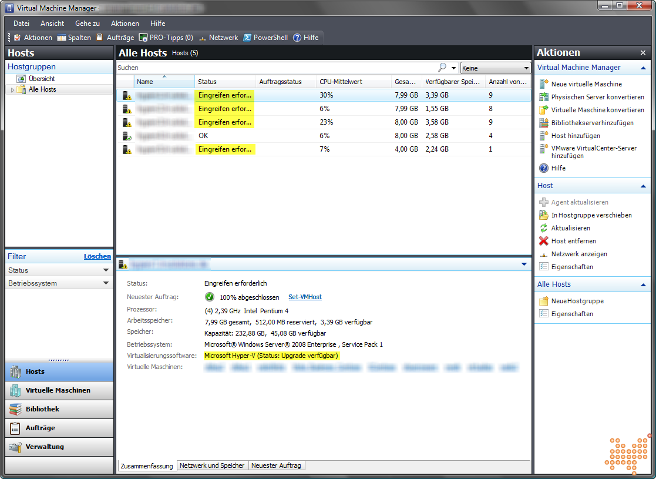Open the Aktionen menu in menu bar
Image resolution: width=656 pixels, height=479 pixels.
(x=125, y=24)
